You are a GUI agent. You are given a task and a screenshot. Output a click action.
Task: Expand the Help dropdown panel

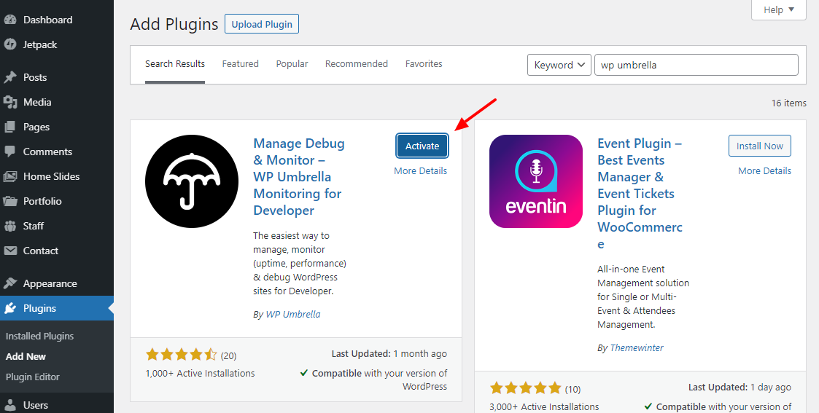[779, 10]
